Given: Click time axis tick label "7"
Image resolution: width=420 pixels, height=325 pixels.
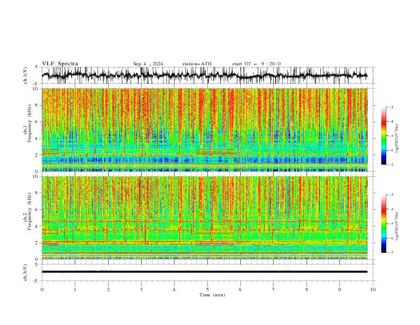Looking at the screenshot, I should click(274, 289).
